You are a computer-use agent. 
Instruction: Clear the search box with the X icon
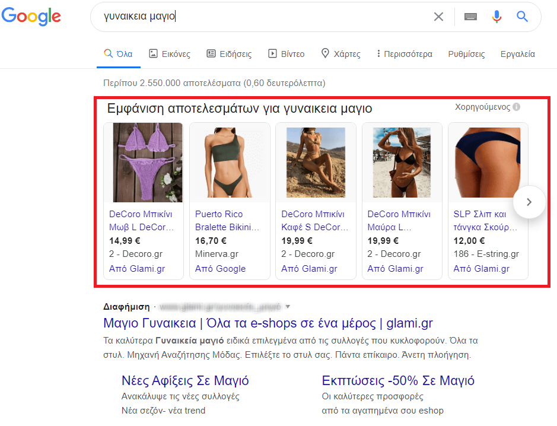pyautogui.click(x=438, y=17)
